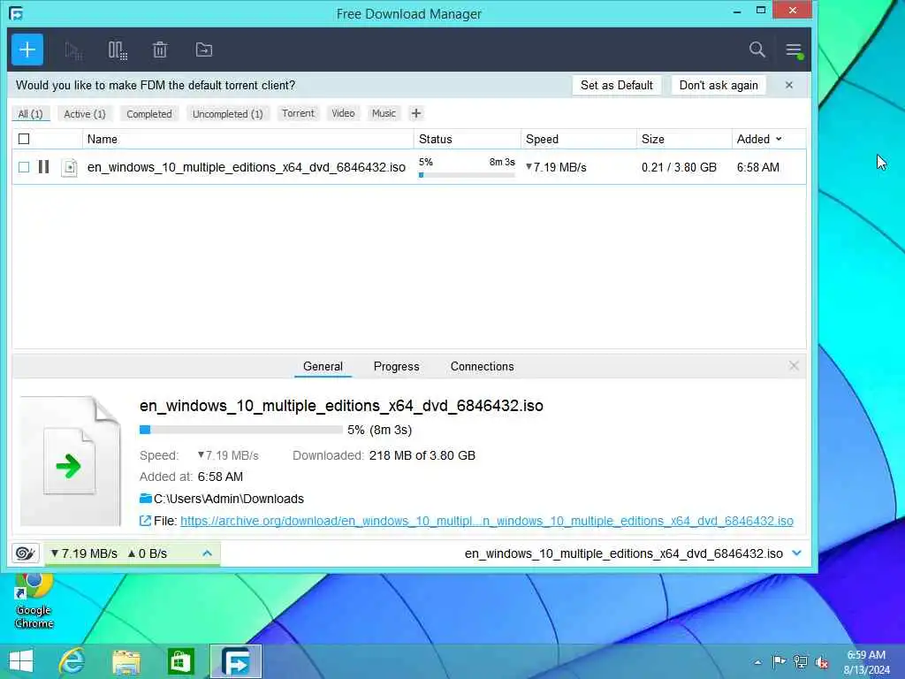
Task: Close the download details panel
Action: coord(795,365)
